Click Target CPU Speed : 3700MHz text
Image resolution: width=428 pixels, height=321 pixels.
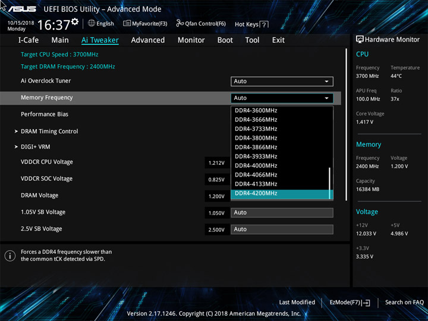click(59, 54)
